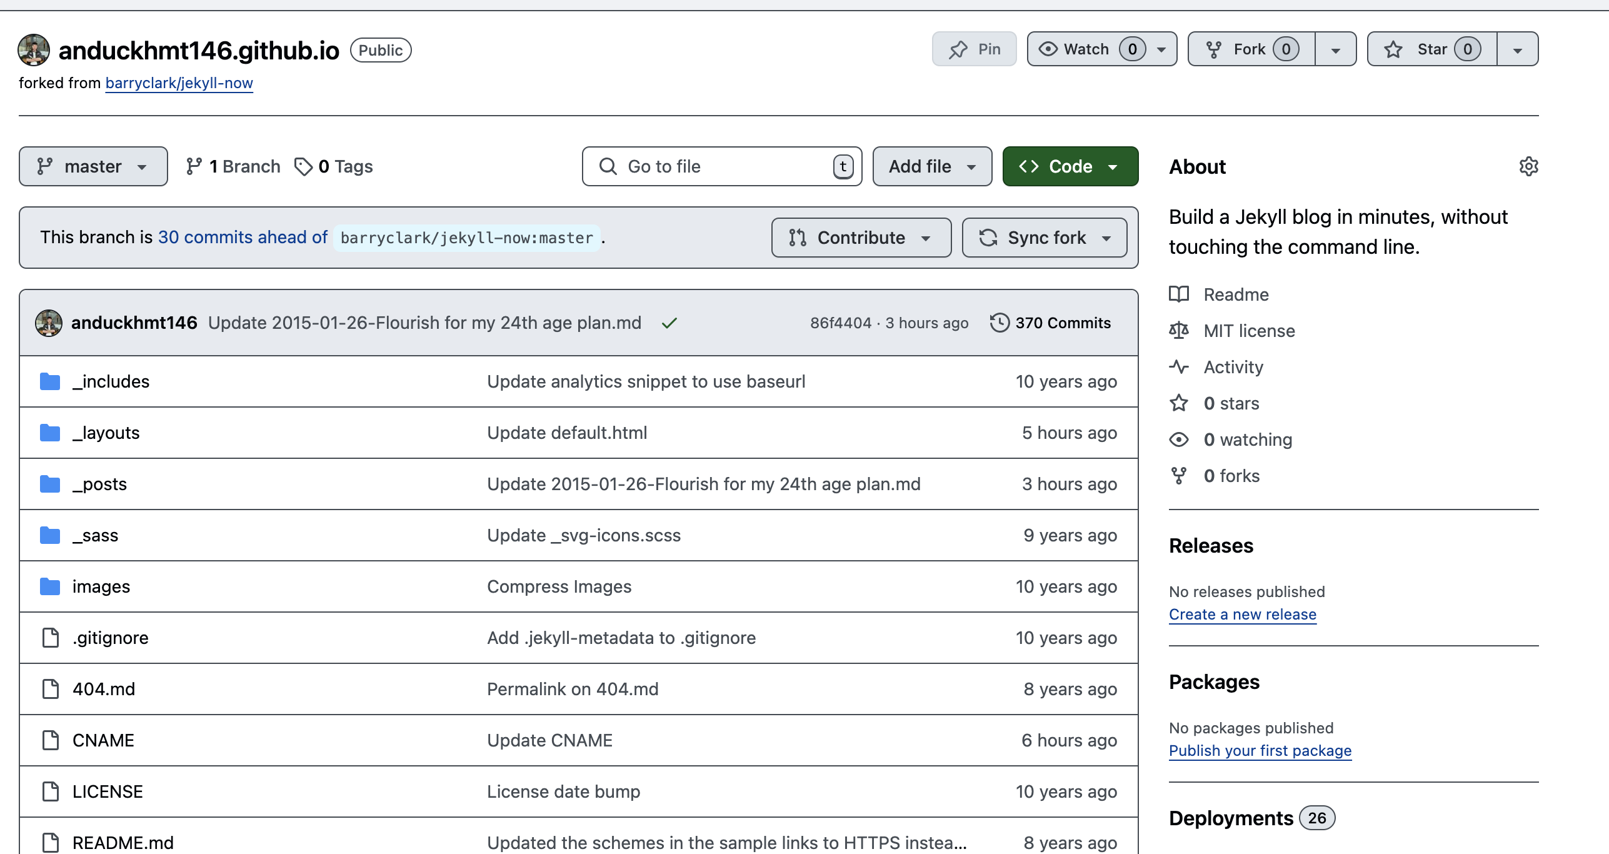Expand the Add file dropdown
The height and width of the screenshot is (854, 1609).
(x=931, y=166)
